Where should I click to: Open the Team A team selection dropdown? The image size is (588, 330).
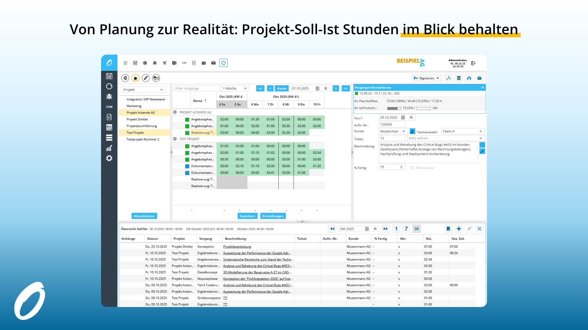463,131
